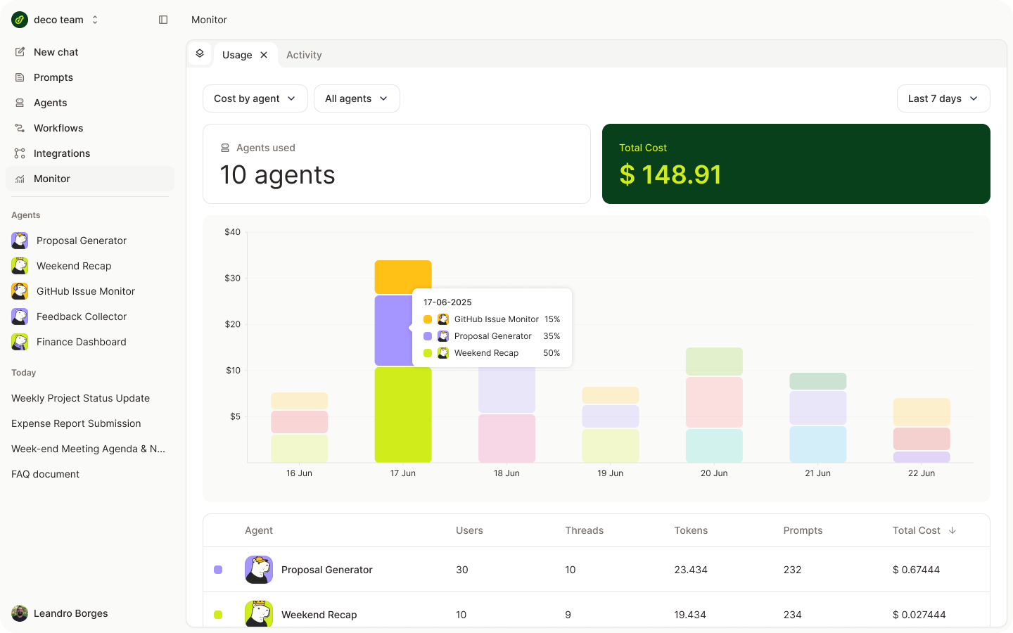The image size is (1013, 633).
Task: Click the yellow segment of 17 Jun bar
Action: click(402, 277)
